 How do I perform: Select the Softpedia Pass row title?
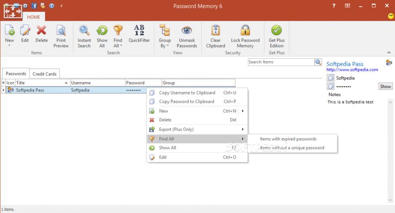coord(30,90)
